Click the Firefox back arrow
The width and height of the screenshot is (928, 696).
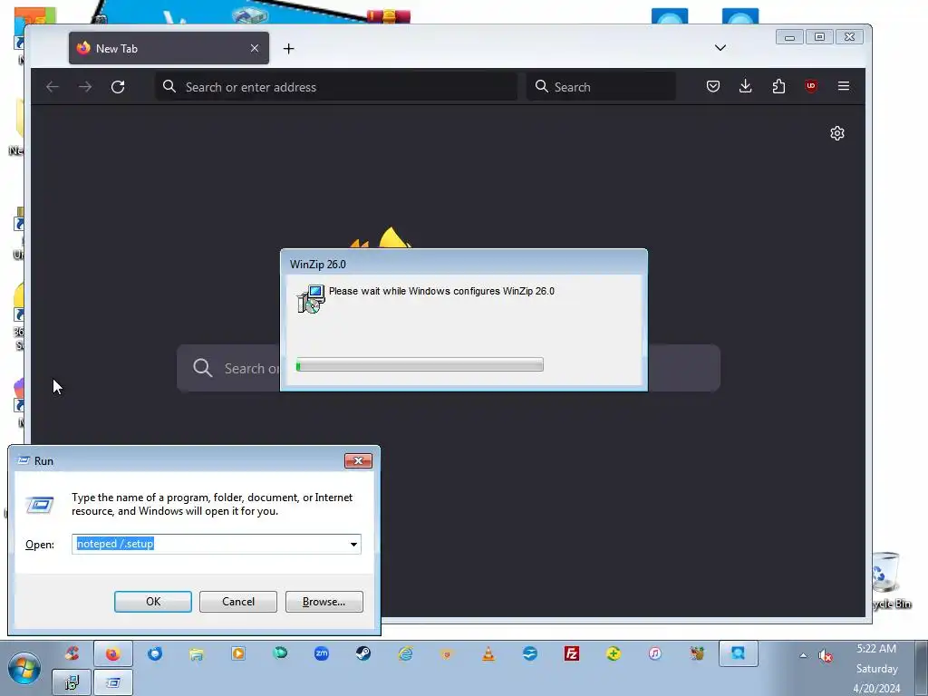[x=53, y=87]
